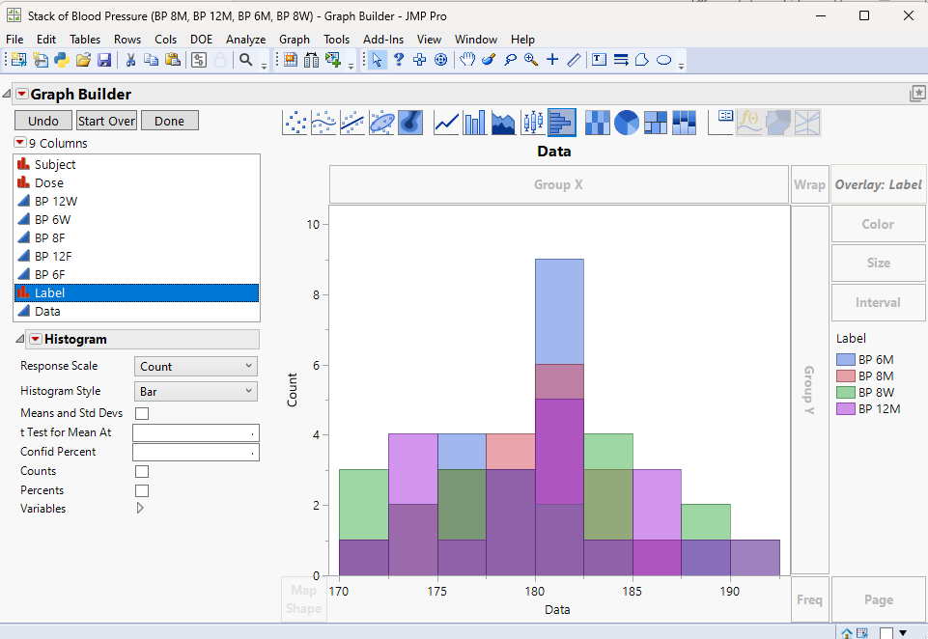928x639 pixels.
Task: Click the Wrap drop zone
Action: [x=809, y=184]
